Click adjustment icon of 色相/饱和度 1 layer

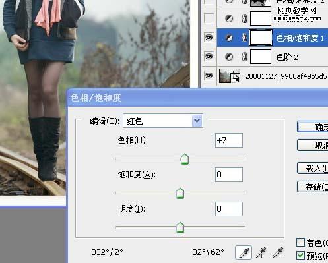tap(229, 38)
